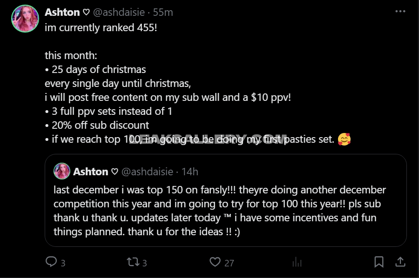This screenshot has width=419, height=278.
Task: Open @ashdaisie handle in quoted tweet
Action: [148, 172]
